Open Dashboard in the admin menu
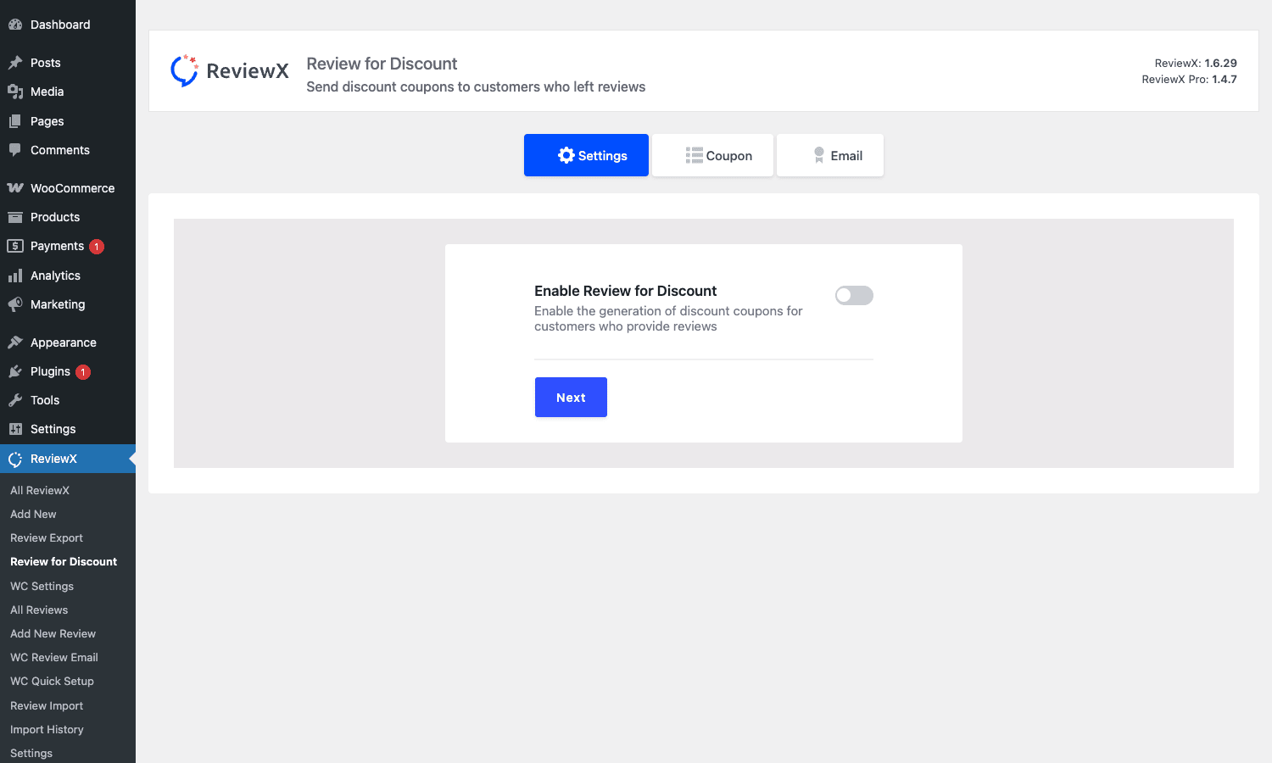 68,25
